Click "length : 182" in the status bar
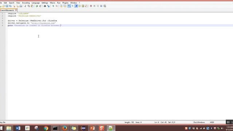 129,122
